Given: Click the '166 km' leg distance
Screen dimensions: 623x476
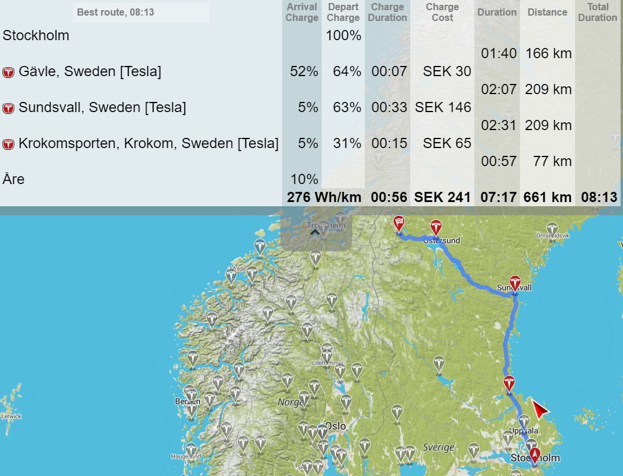Looking at the screenshot, I should click(x=548, y=54).
